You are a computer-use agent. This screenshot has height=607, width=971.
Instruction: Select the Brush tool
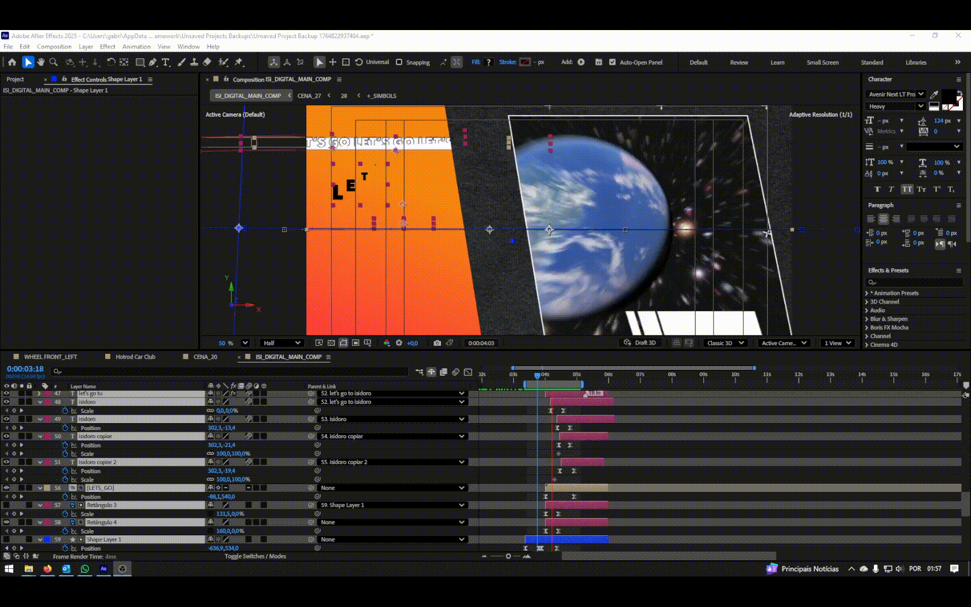(181, 62)
